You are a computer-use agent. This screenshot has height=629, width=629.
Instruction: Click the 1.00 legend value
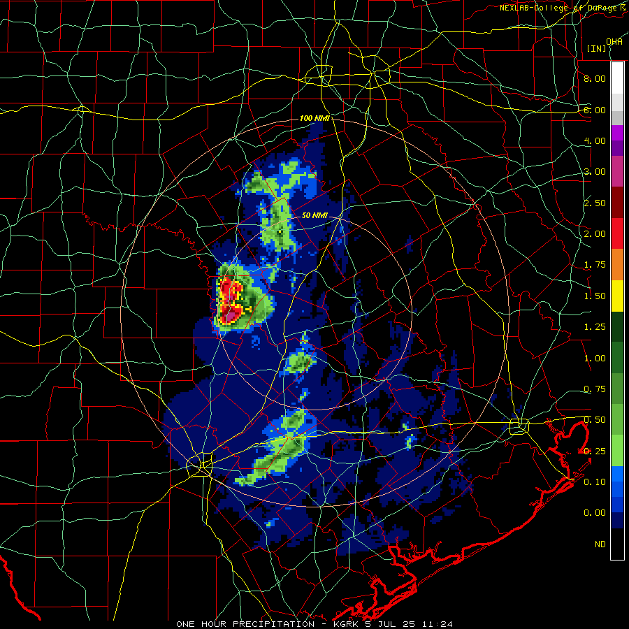coord(595,359)
